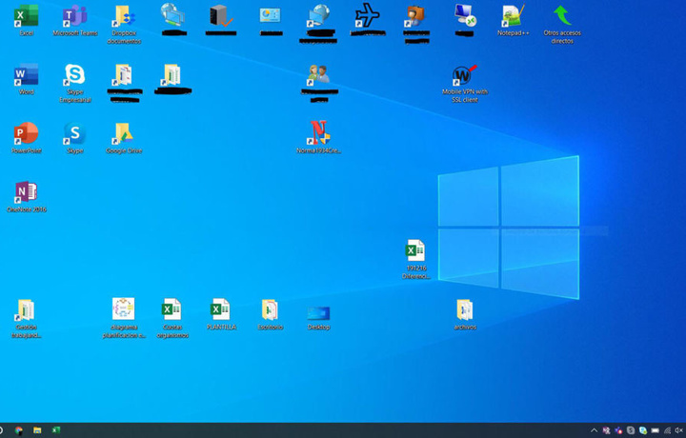
Task: Open Otros accesos directos green arrow
Action: (562, 24)
